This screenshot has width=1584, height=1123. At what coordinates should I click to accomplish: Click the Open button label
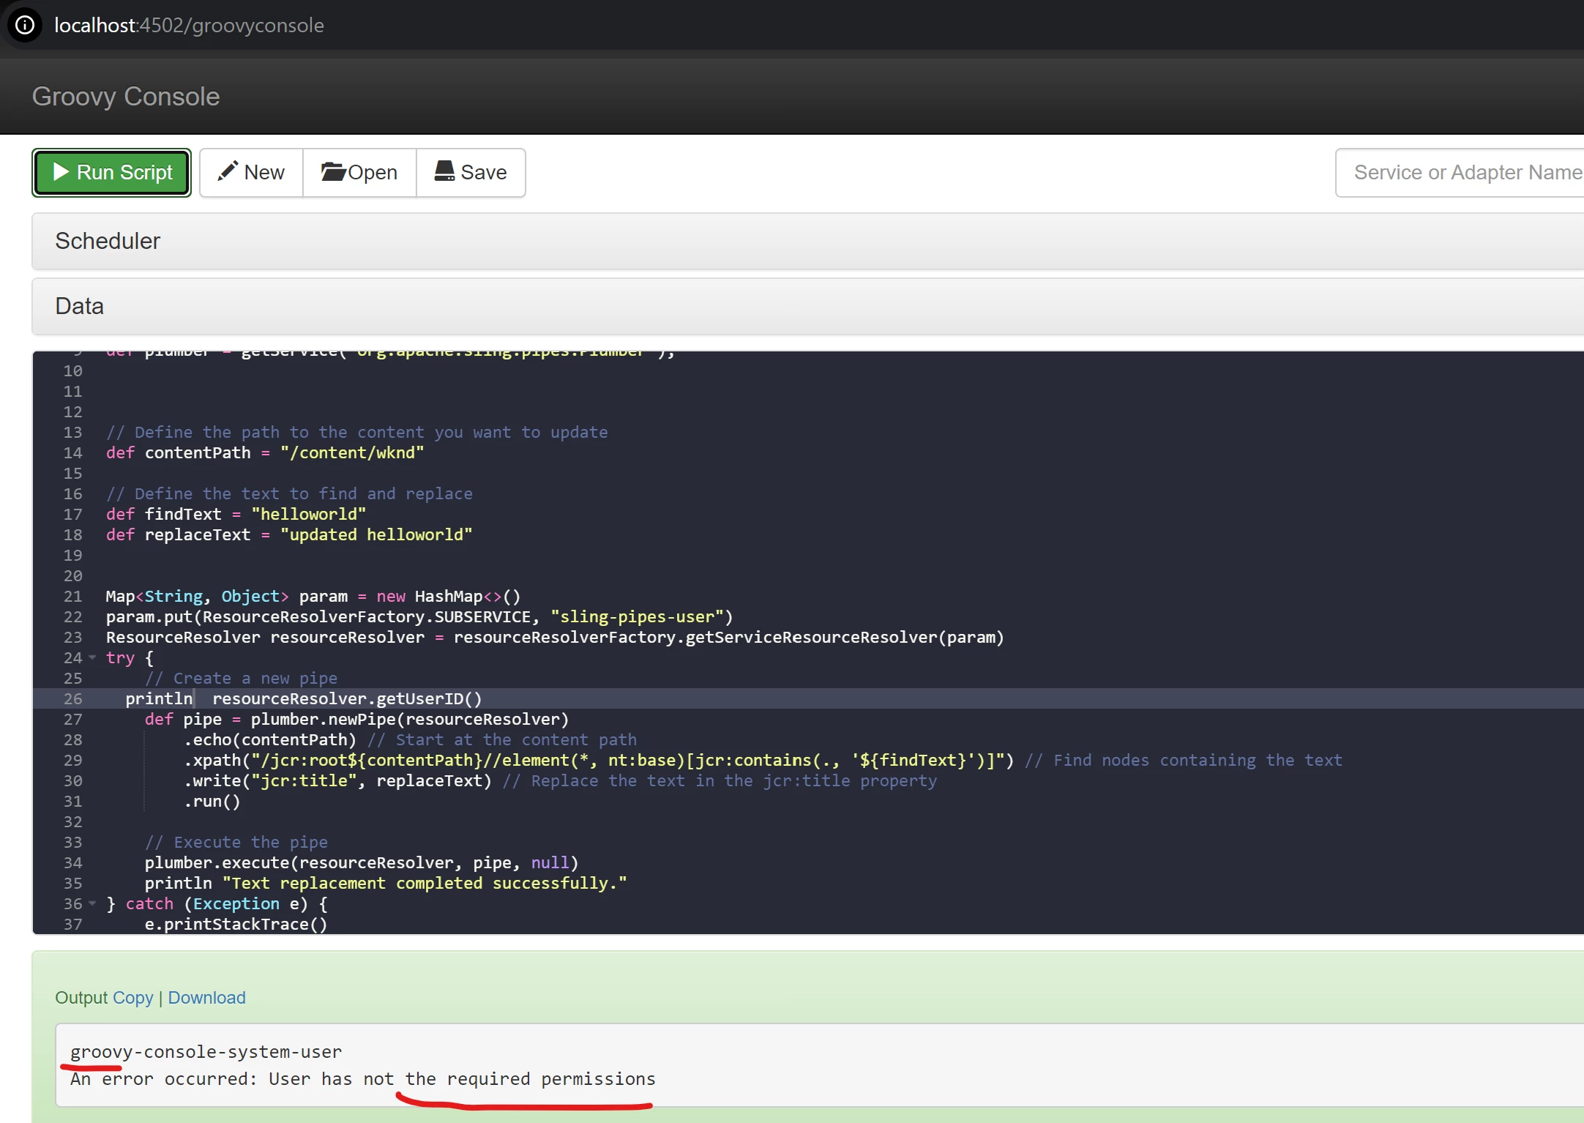[x=373, y=173]
